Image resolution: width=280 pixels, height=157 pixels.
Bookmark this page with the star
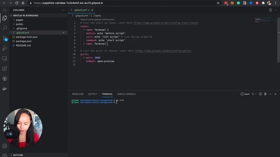pyautogui.click(x=218, y=3)
